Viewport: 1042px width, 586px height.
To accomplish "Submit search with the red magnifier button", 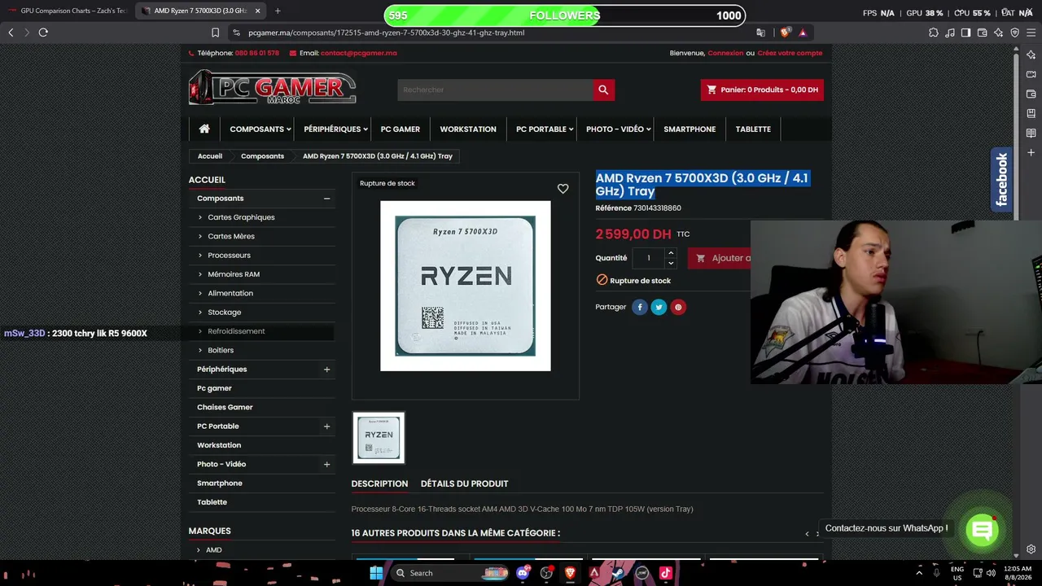I will [603, 90].
